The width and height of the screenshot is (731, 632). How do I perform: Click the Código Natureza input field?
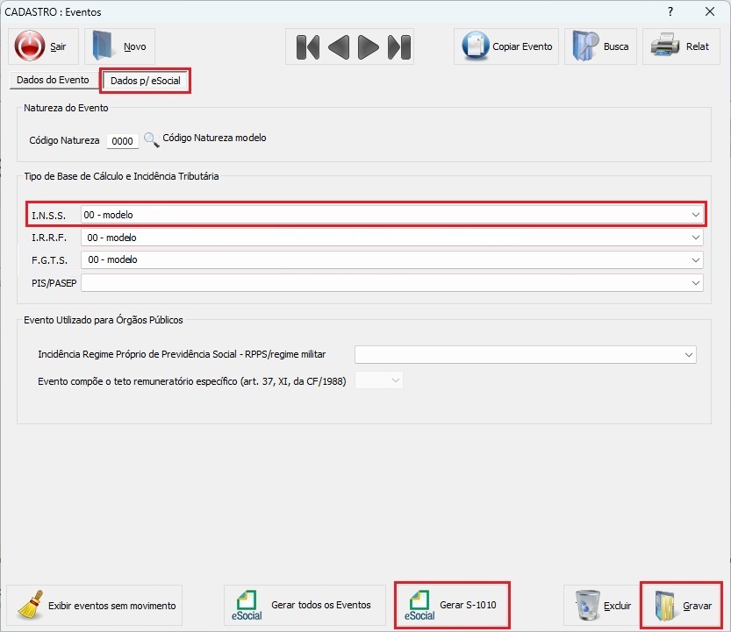click(x=123, y=140)
